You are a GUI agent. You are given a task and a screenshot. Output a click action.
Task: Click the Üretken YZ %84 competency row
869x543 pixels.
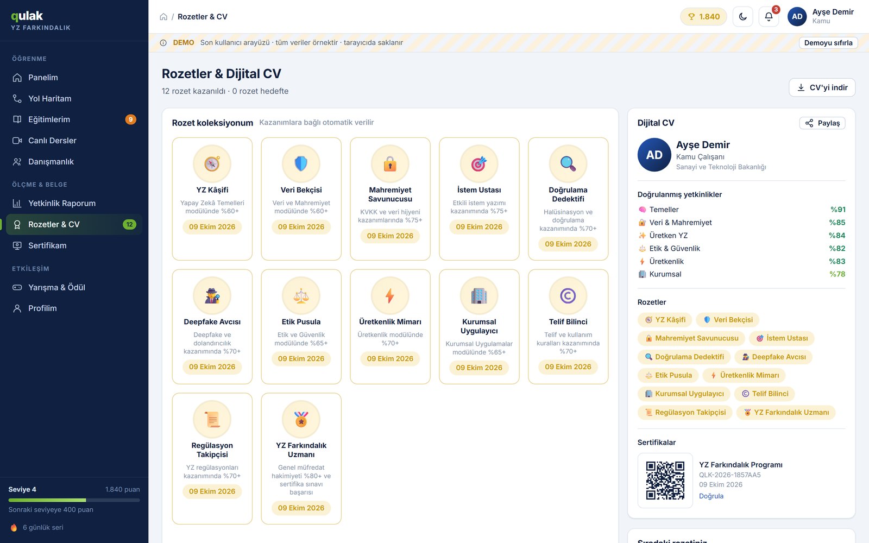[x=741, y=236]
